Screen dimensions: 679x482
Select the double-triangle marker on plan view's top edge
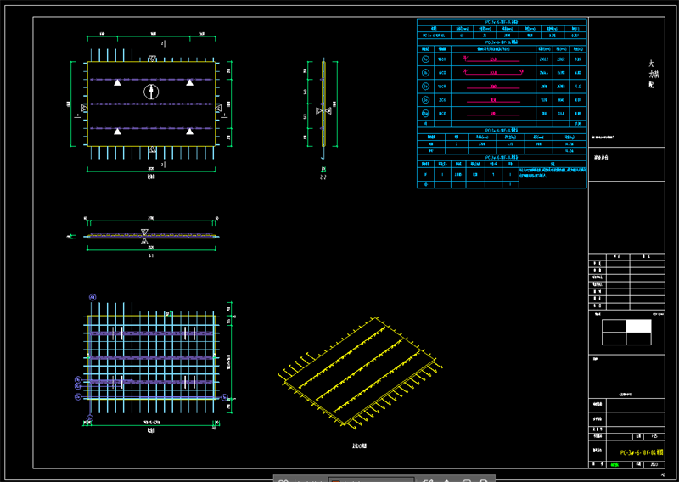tap(152, 59)
